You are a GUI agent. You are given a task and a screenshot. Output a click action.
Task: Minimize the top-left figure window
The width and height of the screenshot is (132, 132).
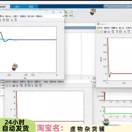pos(46,12)
